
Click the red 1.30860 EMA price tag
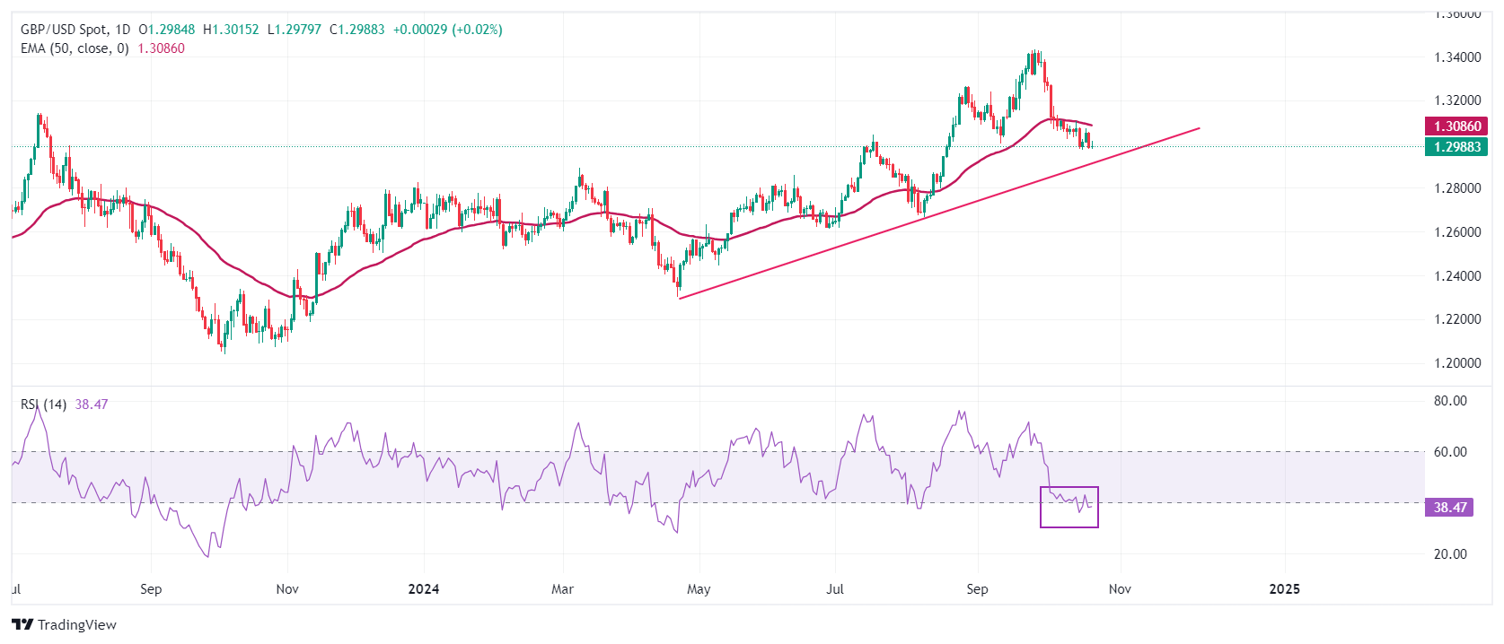[1456, 126]
